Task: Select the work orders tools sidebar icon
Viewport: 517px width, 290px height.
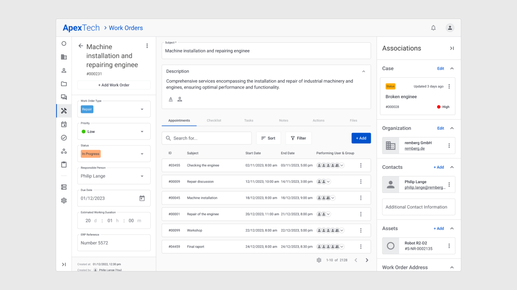Action: tap(64, 111)
